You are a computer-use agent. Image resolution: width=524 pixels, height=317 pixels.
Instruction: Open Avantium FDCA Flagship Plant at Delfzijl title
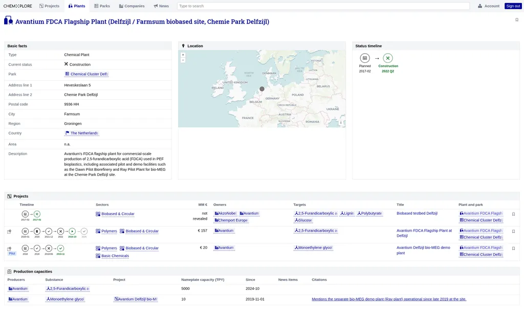[424, 233]
